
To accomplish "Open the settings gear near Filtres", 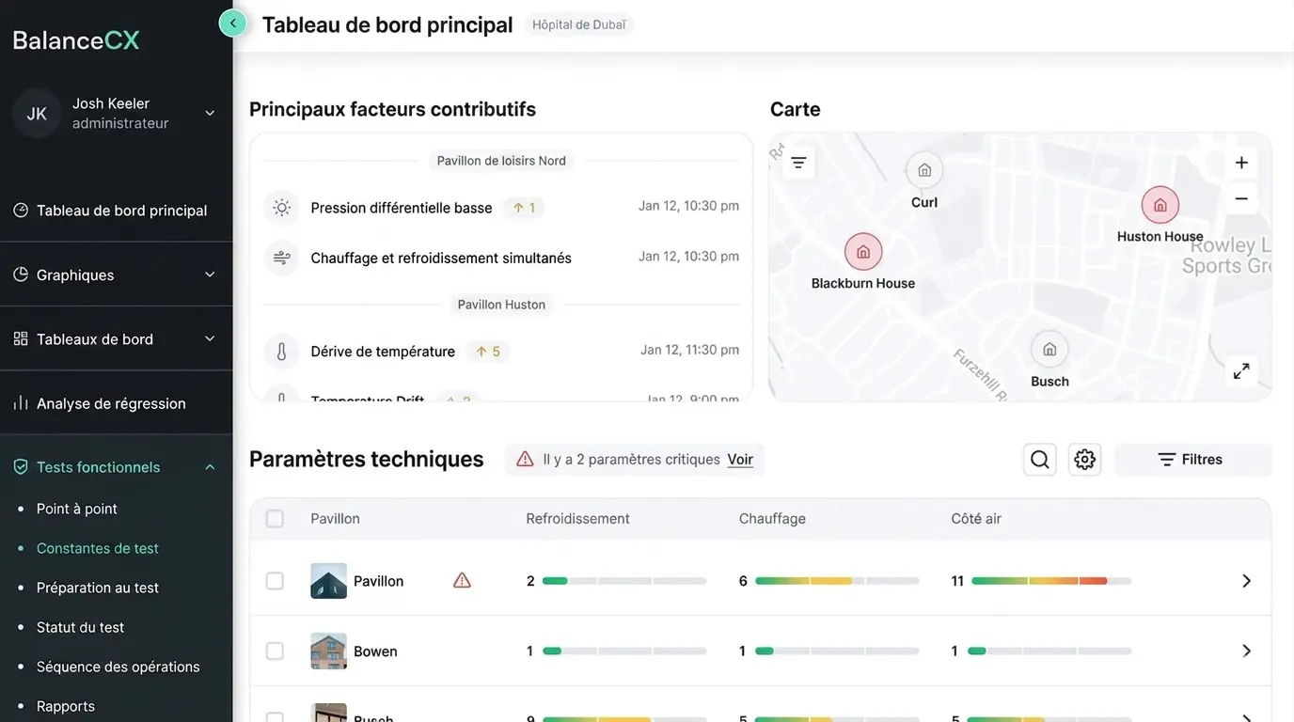I will 1084,459.
